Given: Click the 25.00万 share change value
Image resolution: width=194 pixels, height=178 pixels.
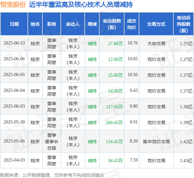Looking at the screenshot, I should 115,75.
